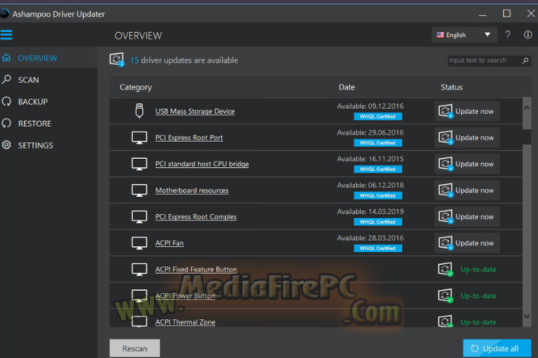538x358 pixels.
Task: Open ACPI Fixed Feature Button link
Action: (196, 269)
